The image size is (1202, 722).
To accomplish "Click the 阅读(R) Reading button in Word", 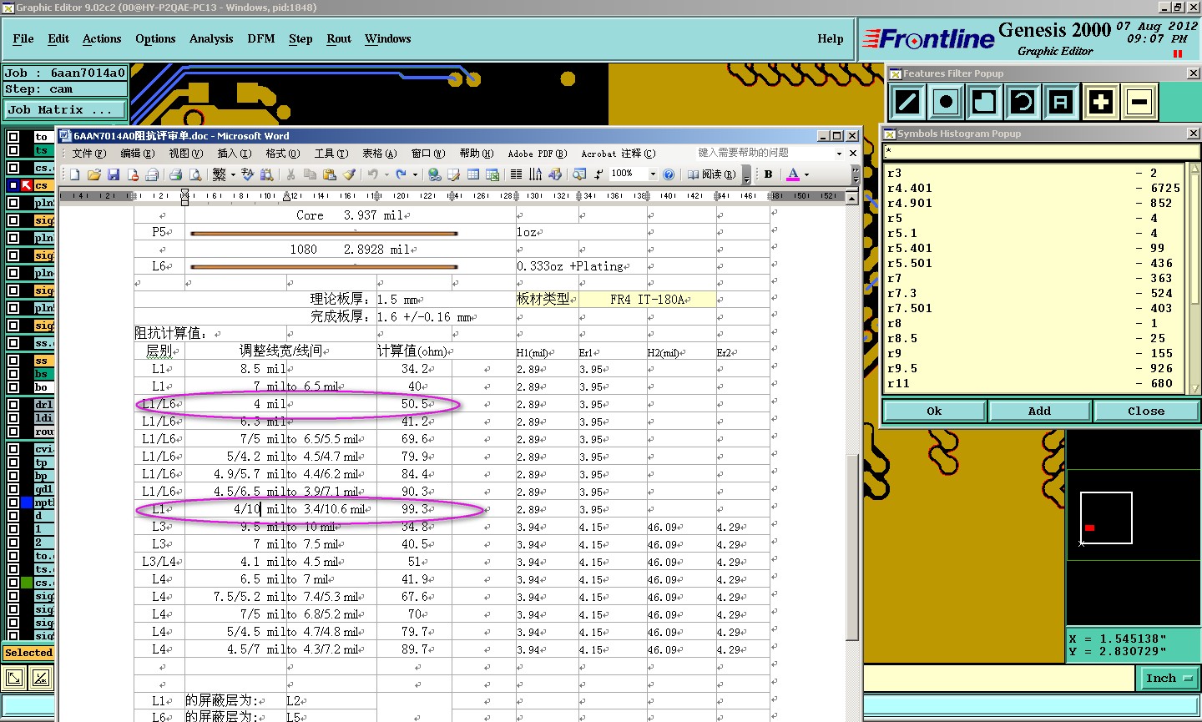I will pyautogui.click(x=712, y=174).
